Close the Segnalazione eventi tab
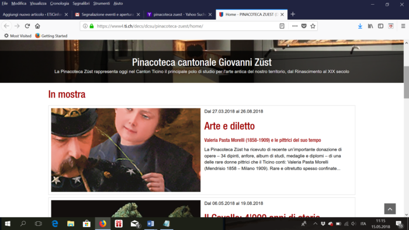This screenshot has width=409, height=230. pyautogui.click(x=138, y=15)
